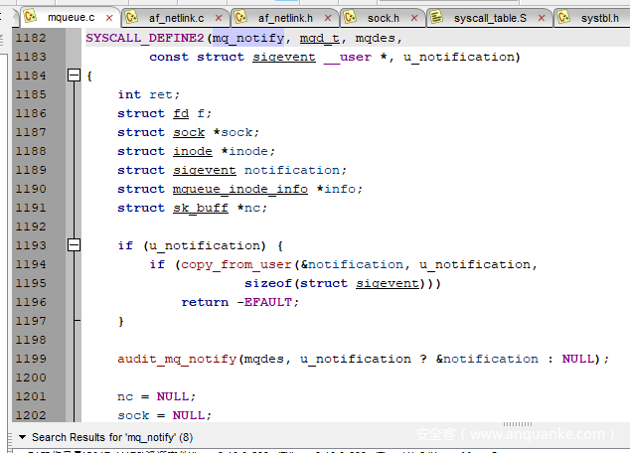Collapse the if block fold at line 1193
This screenshot has height=453, width=630.
point(73,245)
